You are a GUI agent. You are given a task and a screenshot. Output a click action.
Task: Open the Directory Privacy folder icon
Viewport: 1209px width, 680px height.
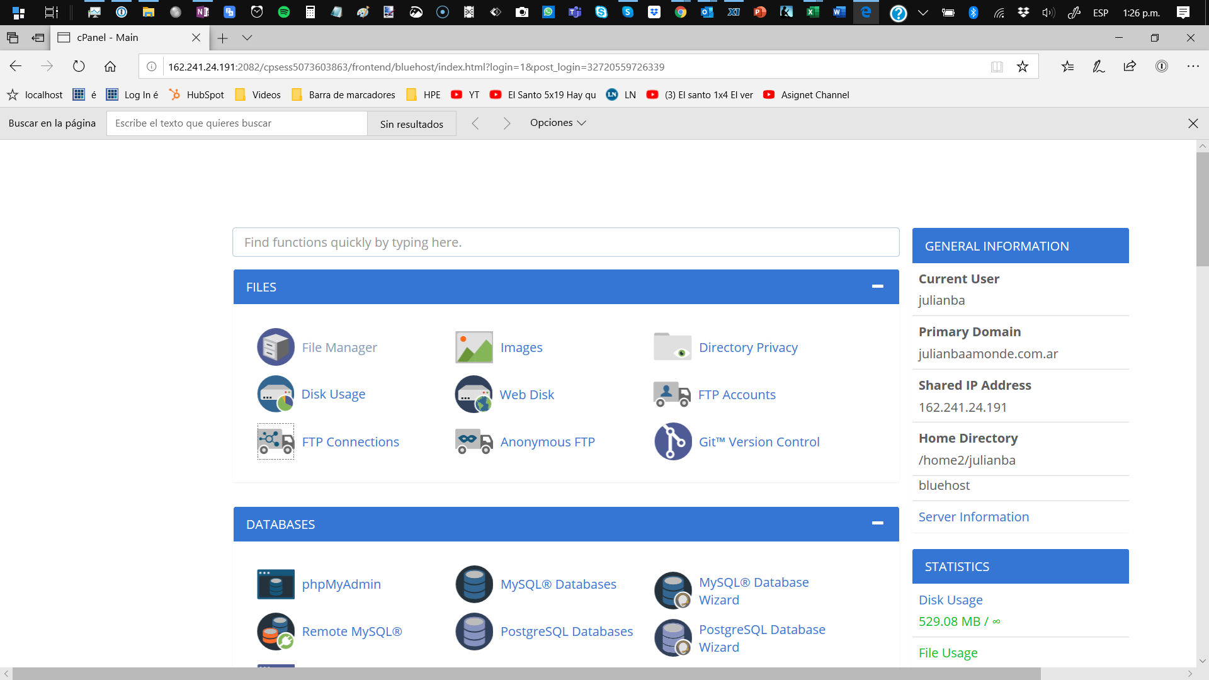click(673, 347)
